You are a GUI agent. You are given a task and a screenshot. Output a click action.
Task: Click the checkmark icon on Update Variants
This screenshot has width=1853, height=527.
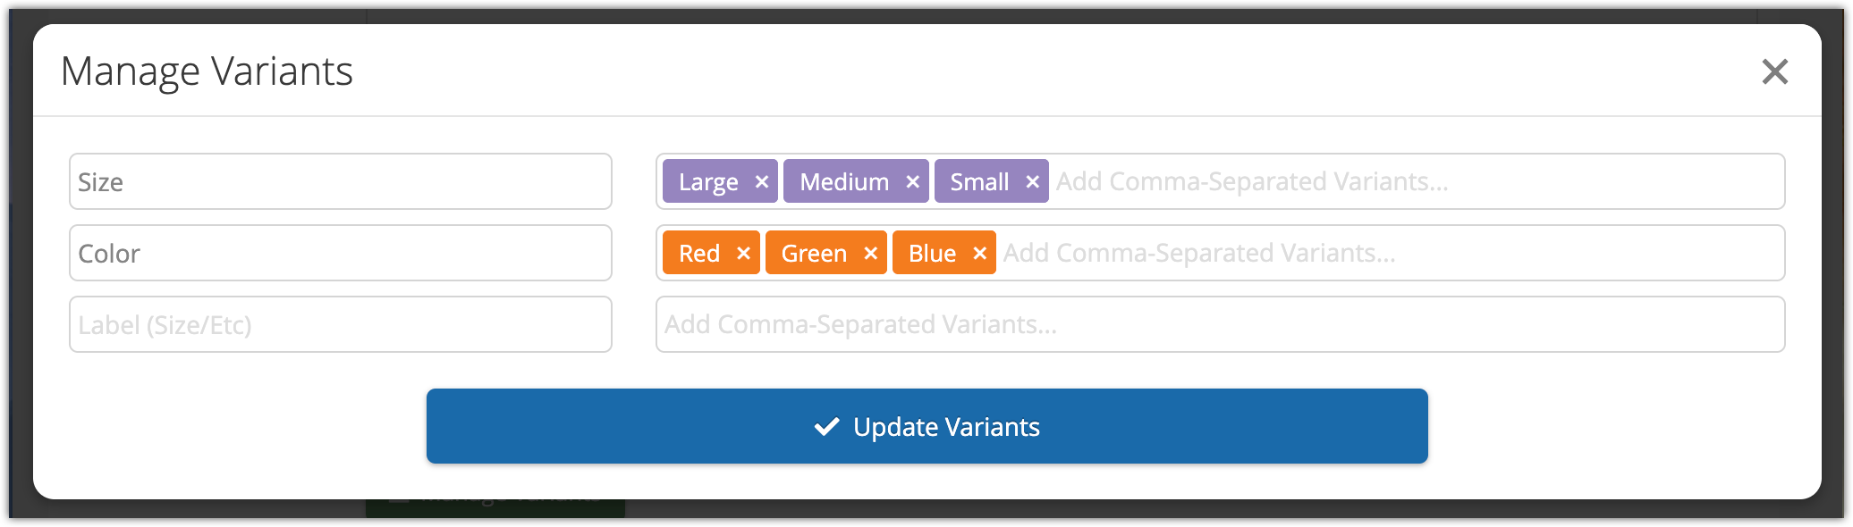(827, 427)
